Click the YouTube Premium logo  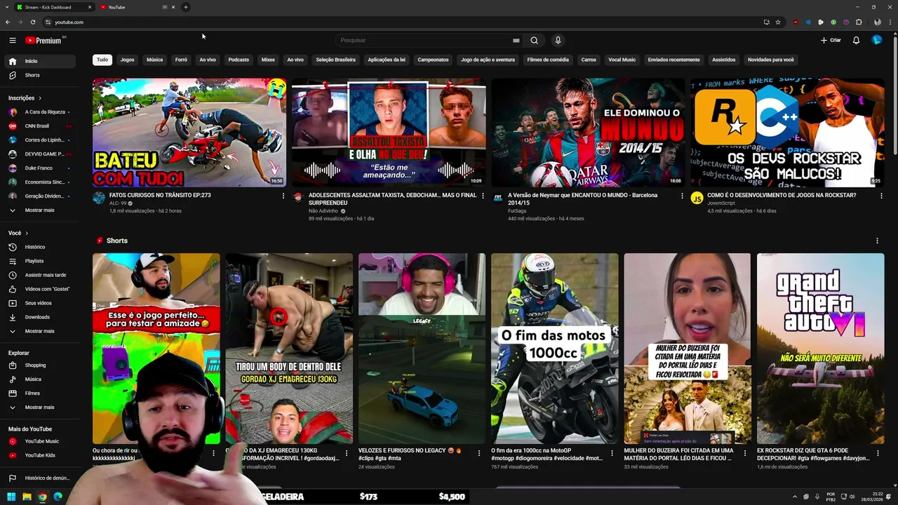pos(43,41)
